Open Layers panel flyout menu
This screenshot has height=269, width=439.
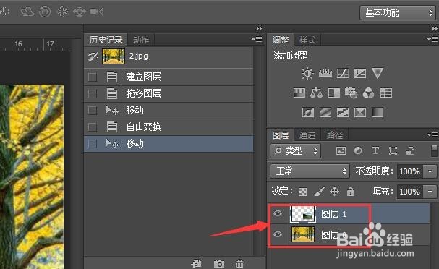432,135
